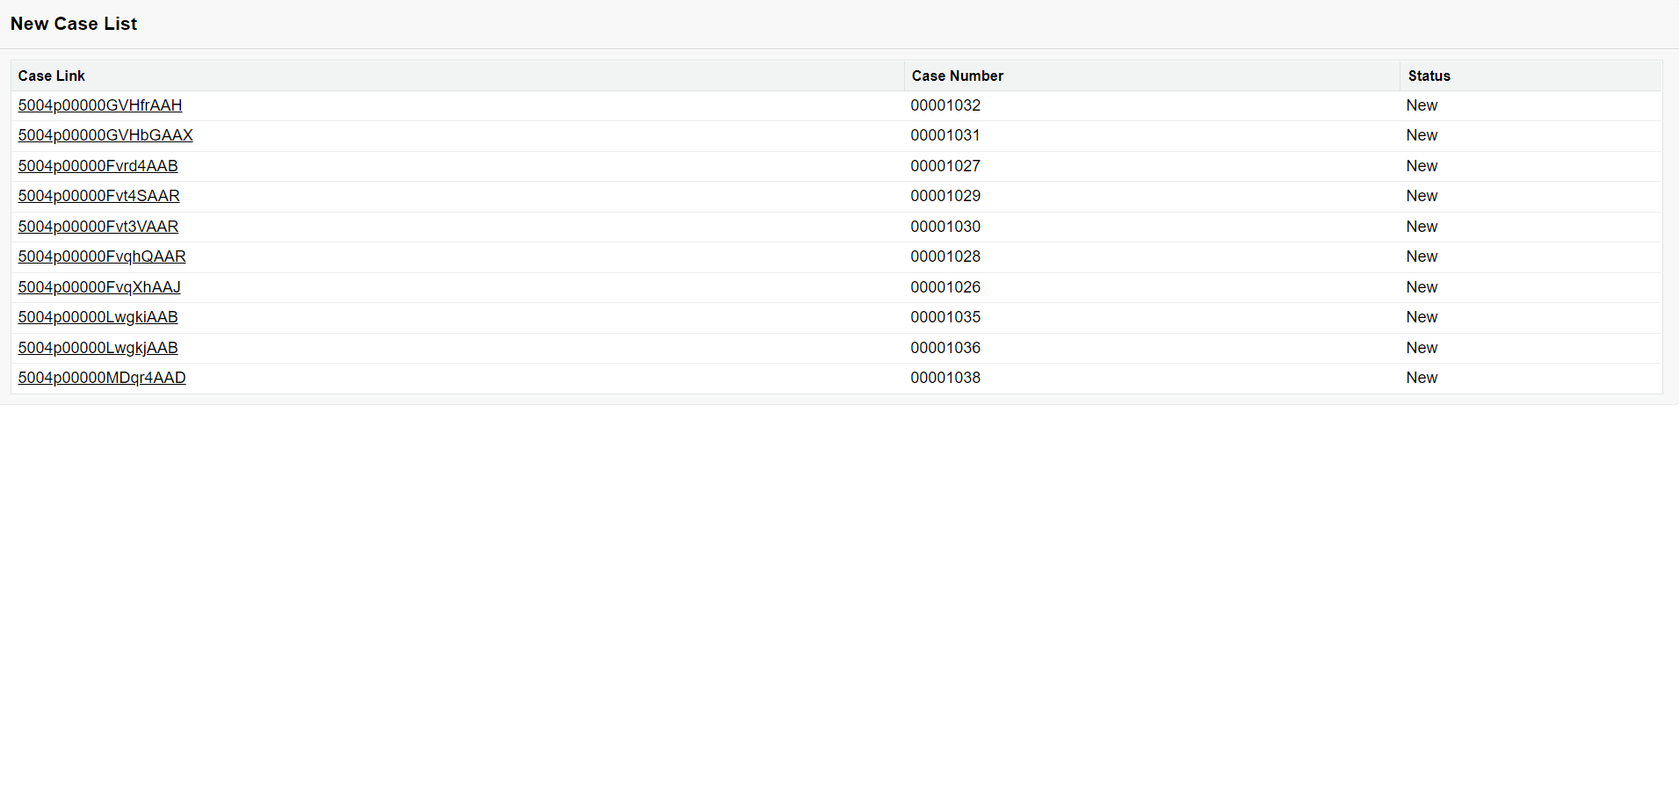Click the New status of case 00001035
This screenshot has width=1679, height=795.
coord(1422,317)
